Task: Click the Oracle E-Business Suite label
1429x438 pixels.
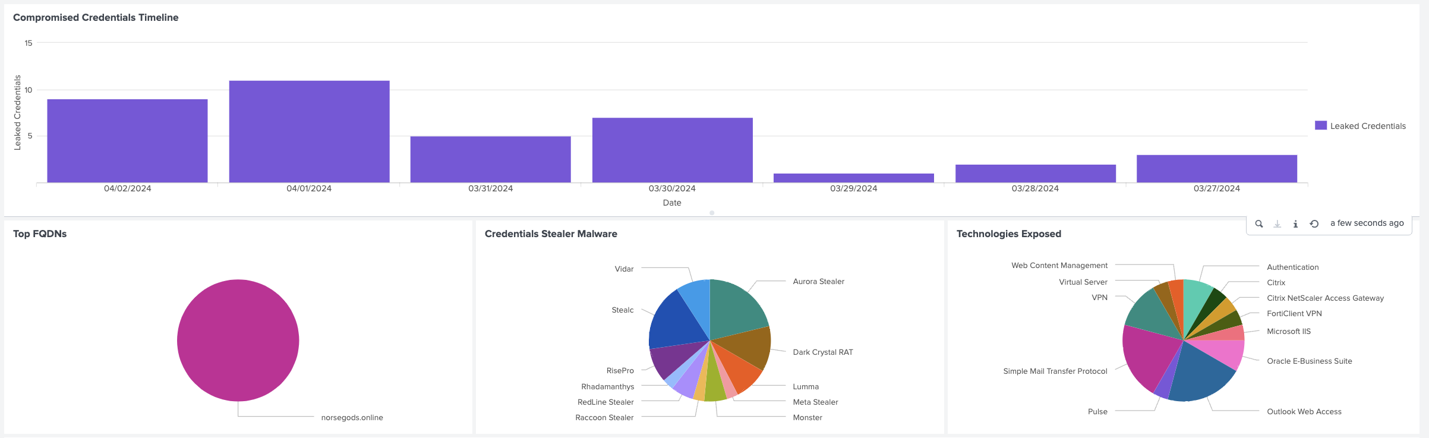Action: (x=1309, y=361)
